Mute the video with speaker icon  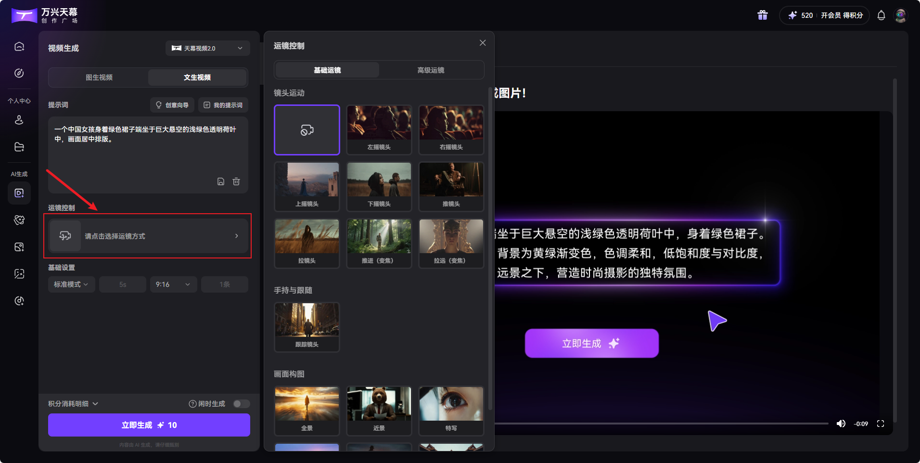tap(841, 424)
